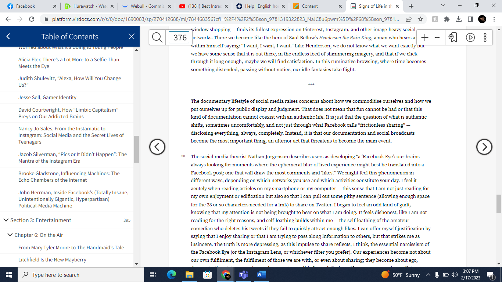
Task: Go back in browser history
Action: click(x=8, y=19)
